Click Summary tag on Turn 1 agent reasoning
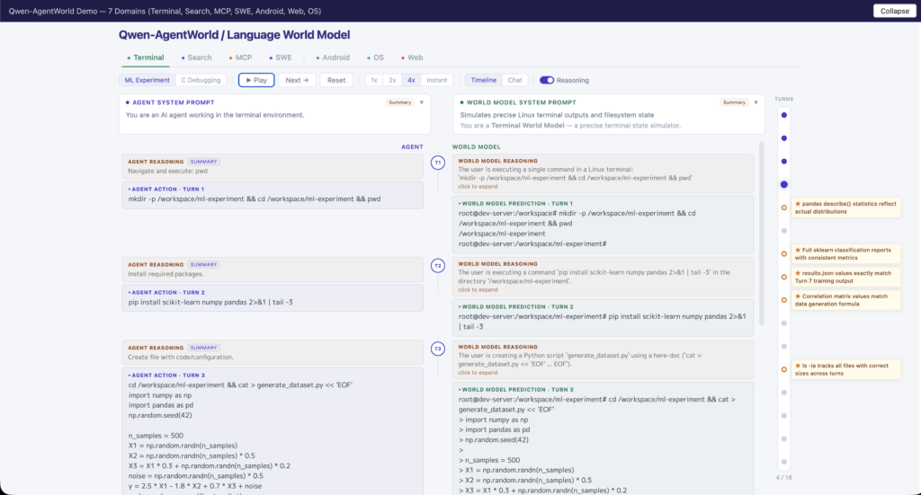The image size is (921, 495). tap(204, 162)
